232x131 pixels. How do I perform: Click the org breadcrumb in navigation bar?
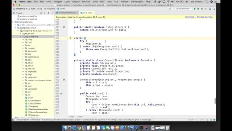click(40, 9)
